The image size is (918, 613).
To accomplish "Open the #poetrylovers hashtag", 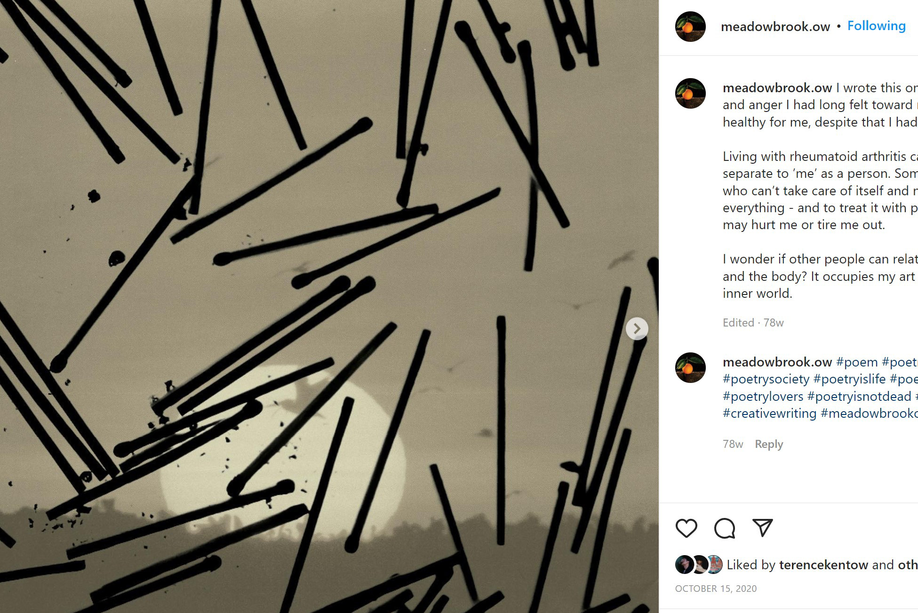I will (763, 397).
